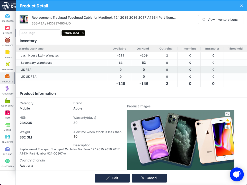
Task: Open Dashboard from the sidebar
Action: click(x=7, y=18)
